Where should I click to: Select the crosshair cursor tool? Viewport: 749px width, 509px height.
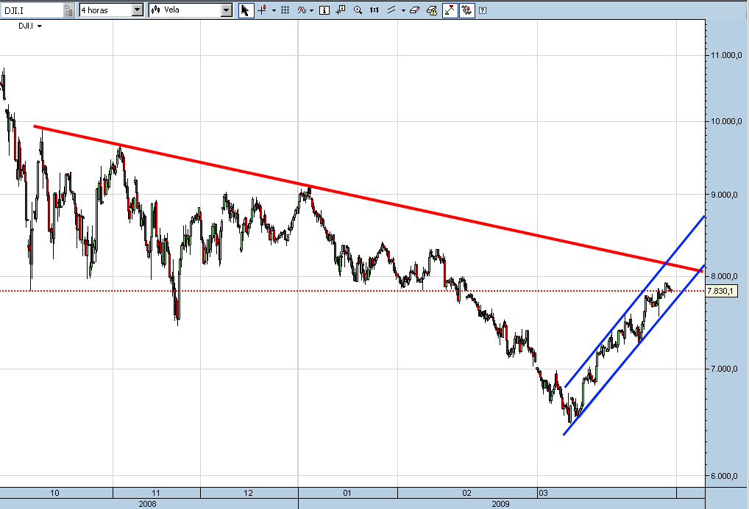(x=262, y=10)
